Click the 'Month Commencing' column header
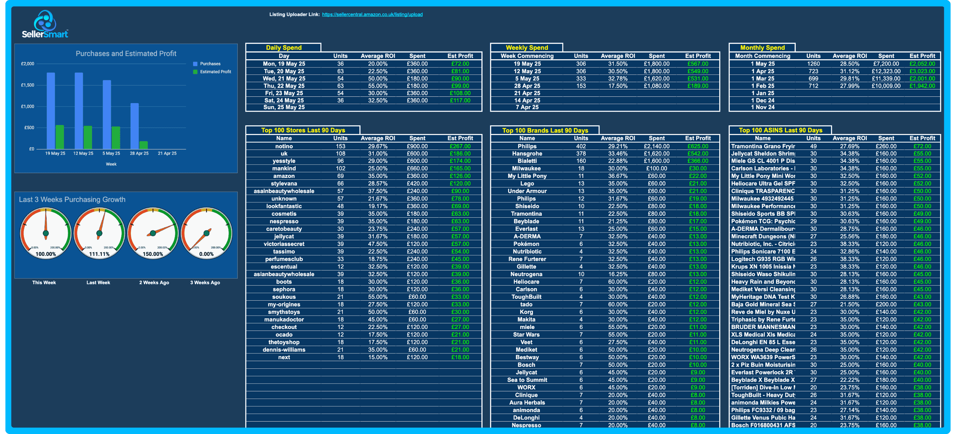 point(763,56)
